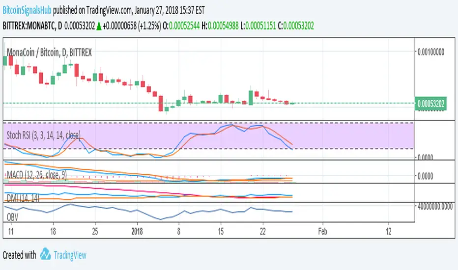Click the 'Feb' date axis label
The image size is (458, 270).
tap(322, 232)
